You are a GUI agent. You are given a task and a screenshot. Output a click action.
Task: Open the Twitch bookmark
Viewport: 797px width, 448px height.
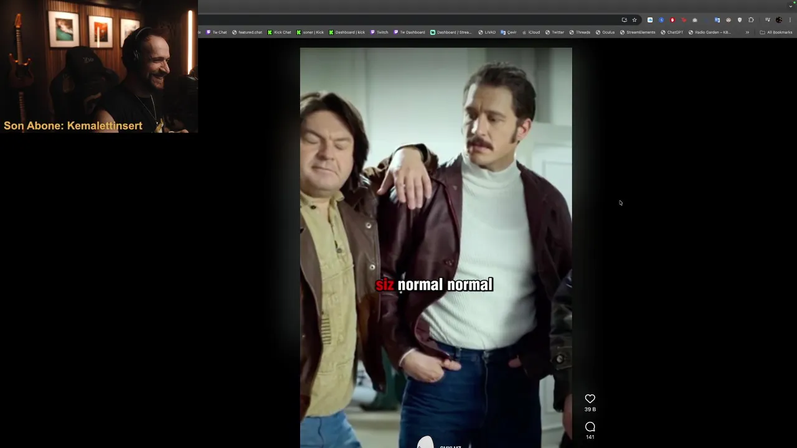379,32
